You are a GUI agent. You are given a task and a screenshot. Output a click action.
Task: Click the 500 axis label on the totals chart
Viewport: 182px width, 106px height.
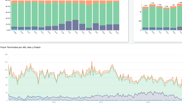(140, 21)
